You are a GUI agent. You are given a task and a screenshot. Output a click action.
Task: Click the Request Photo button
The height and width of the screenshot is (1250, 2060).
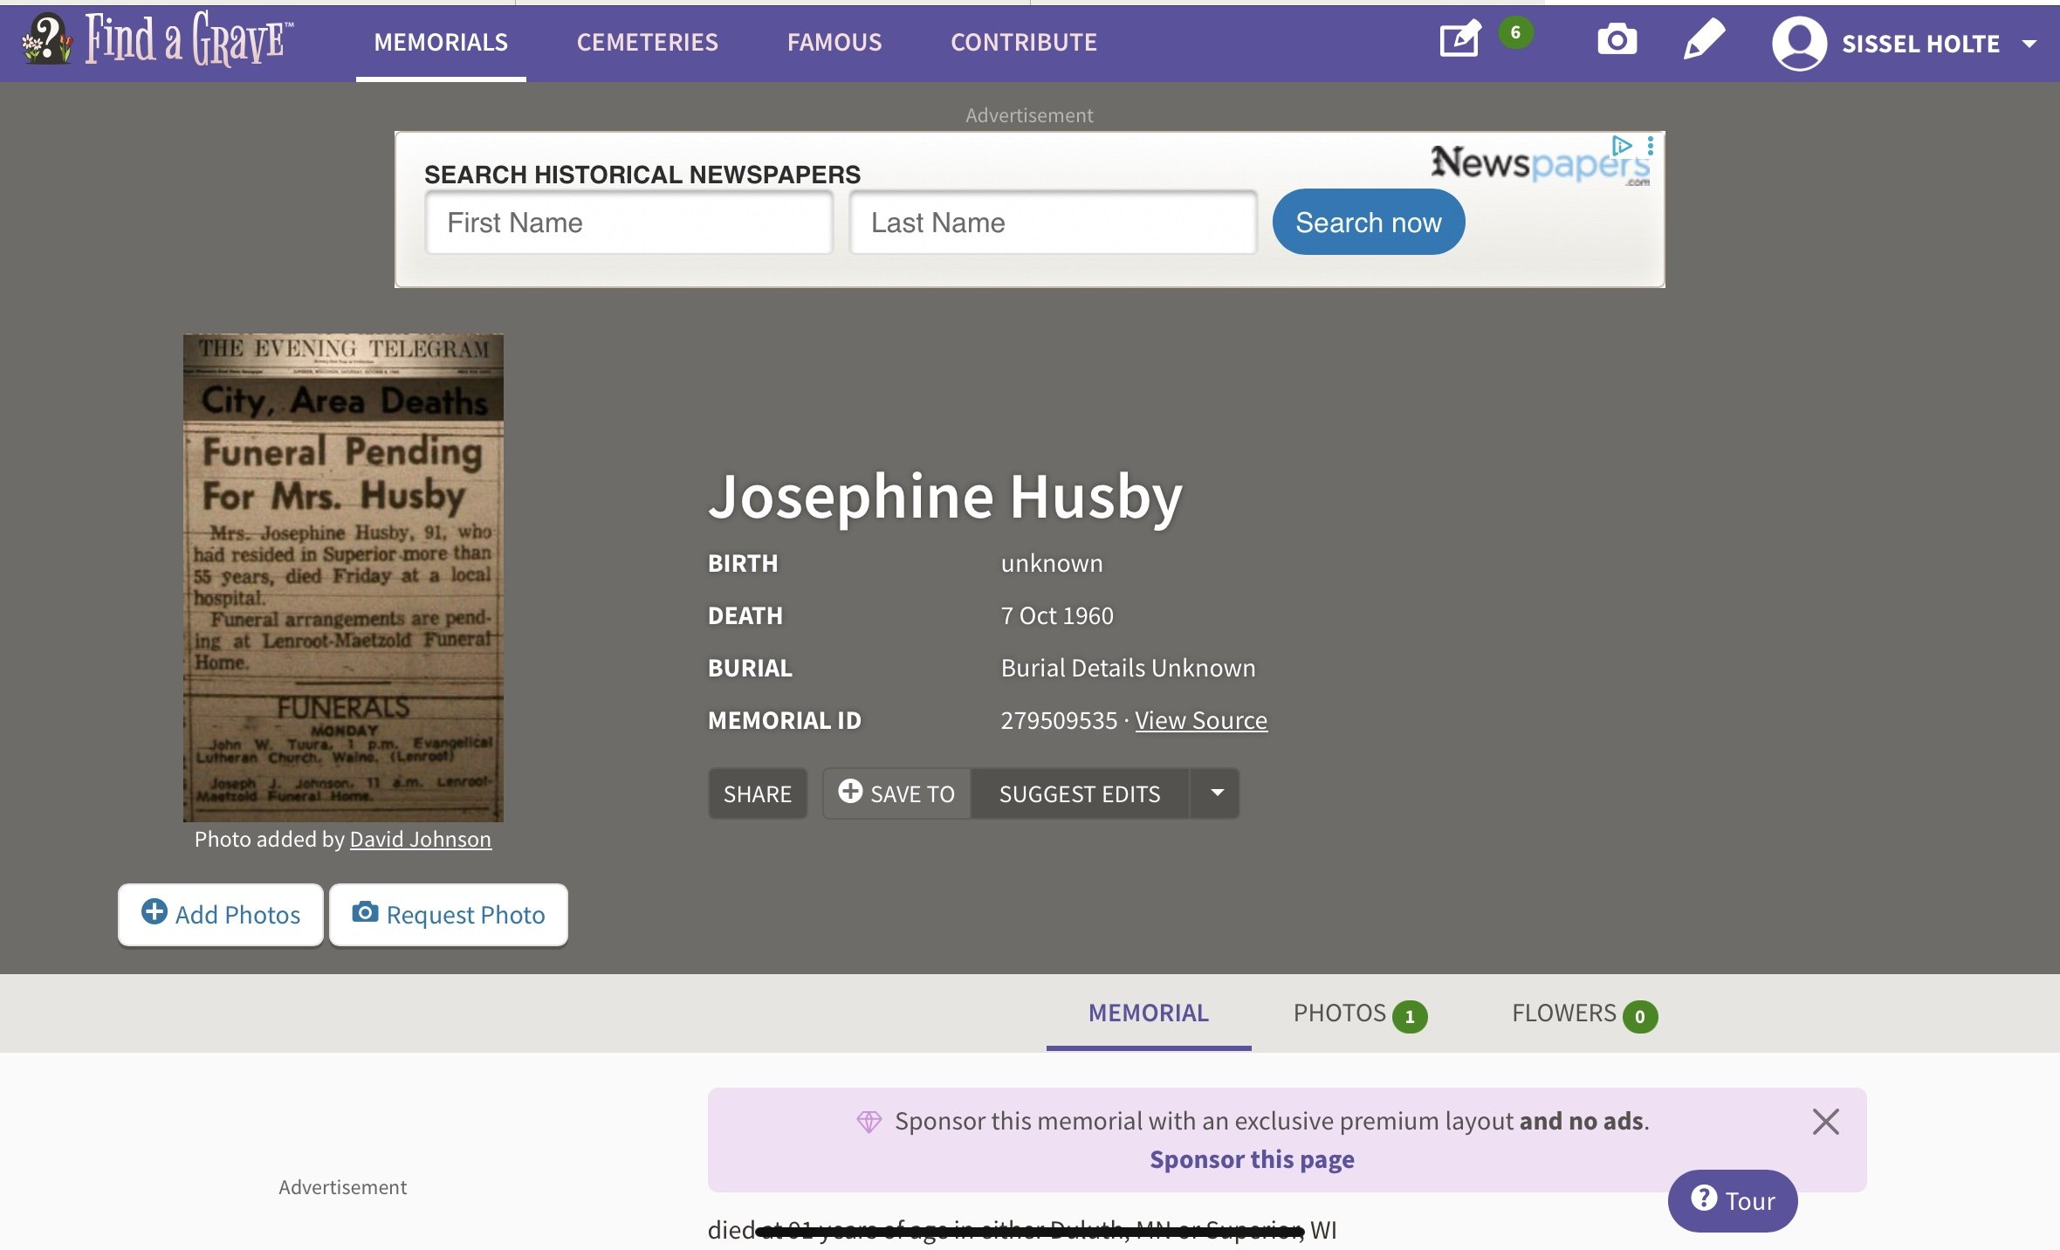pyautogui.click(x=449, y=915)
